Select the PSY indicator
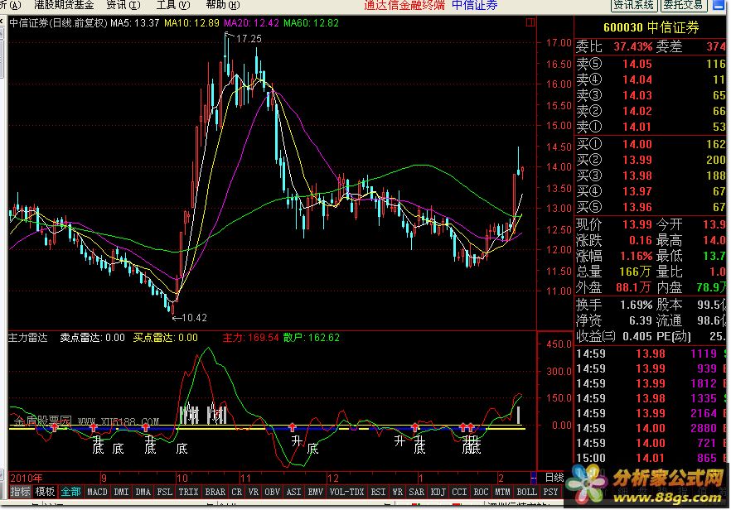The image size is (731, 510). 550,491
